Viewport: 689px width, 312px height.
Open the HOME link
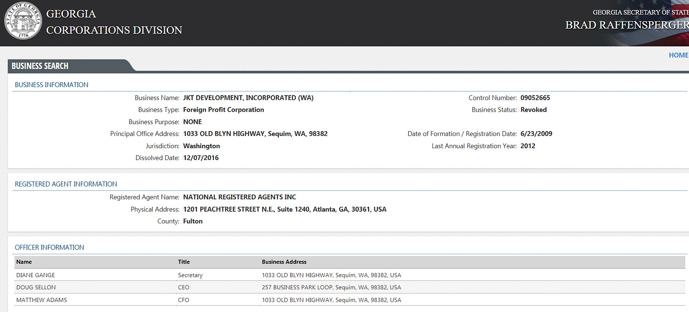(x=679, y=55)
